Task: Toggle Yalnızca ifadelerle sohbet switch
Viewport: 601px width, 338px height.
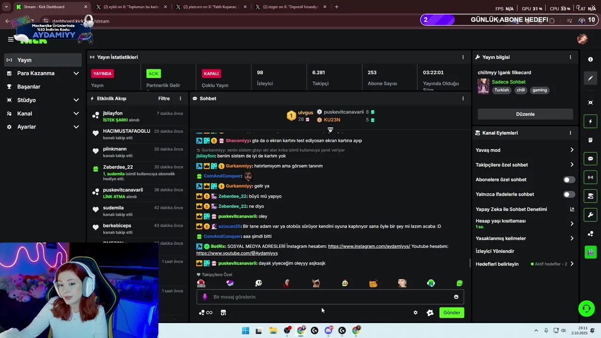Action: click(x=569, y=194)
